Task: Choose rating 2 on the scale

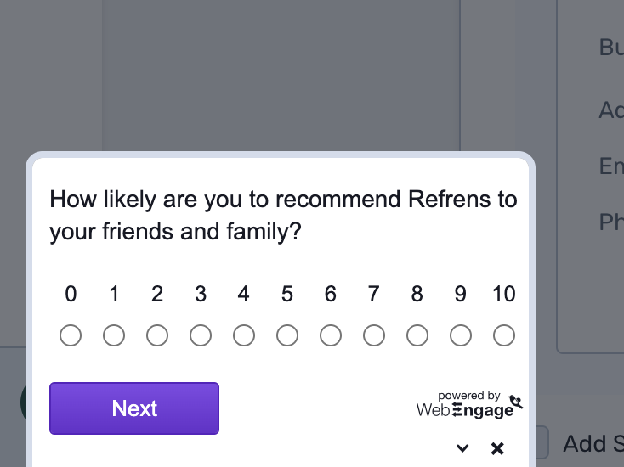Action: coord(157,335)
